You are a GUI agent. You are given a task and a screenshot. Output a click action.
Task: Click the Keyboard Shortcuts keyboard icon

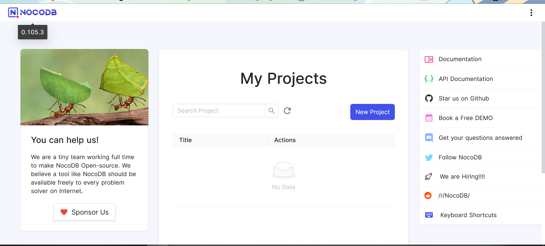coord(429,215)
